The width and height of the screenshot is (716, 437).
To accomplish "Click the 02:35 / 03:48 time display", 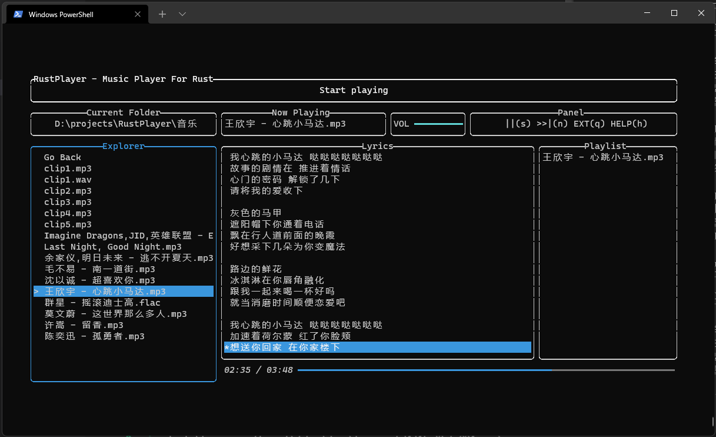I will point(258,370).
